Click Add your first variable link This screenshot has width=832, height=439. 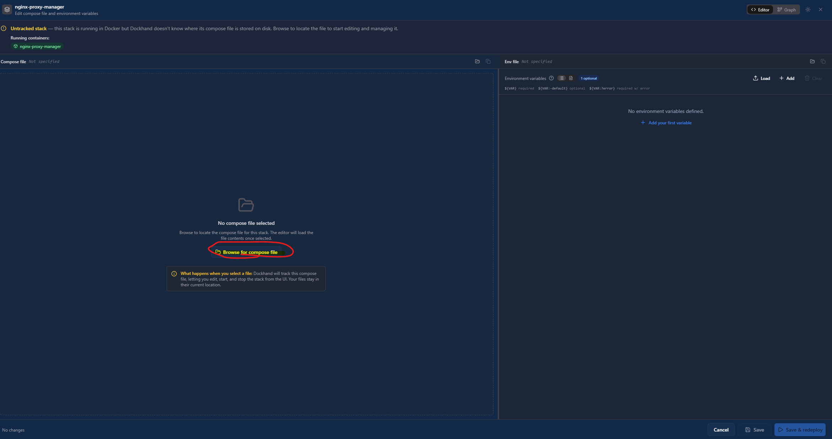(x=666, y=123)
